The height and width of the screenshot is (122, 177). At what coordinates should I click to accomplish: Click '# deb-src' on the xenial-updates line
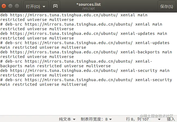[11, 43]
